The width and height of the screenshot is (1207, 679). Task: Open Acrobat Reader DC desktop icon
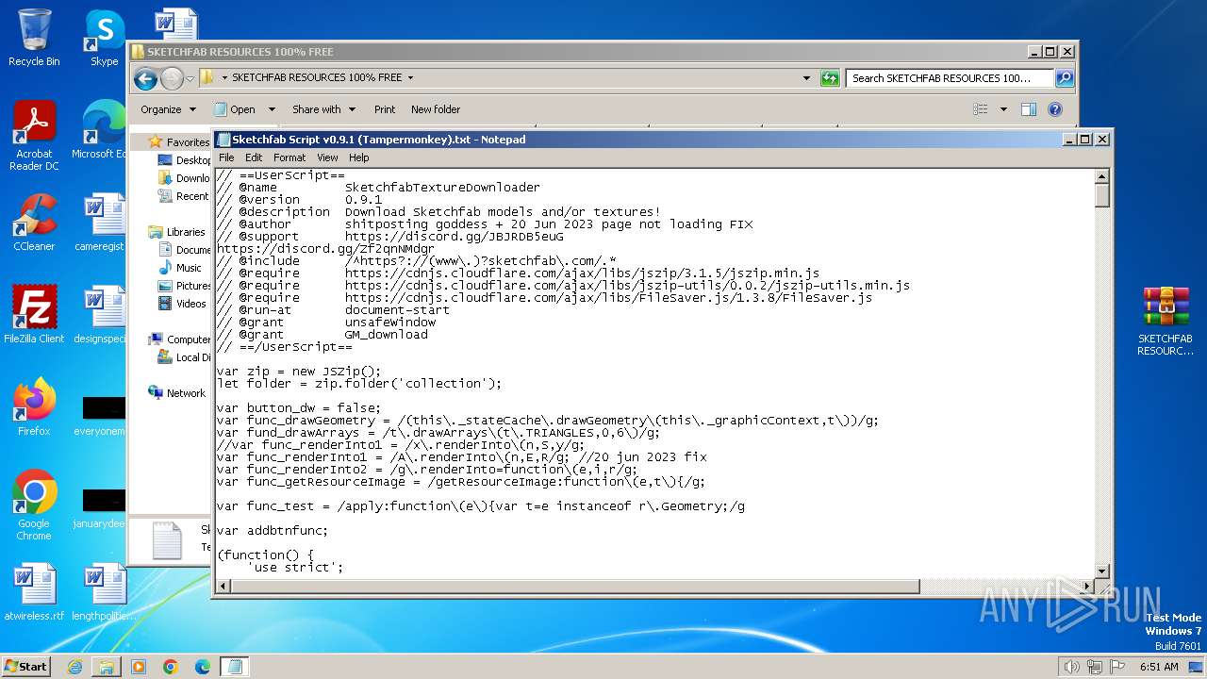(34, 136)
